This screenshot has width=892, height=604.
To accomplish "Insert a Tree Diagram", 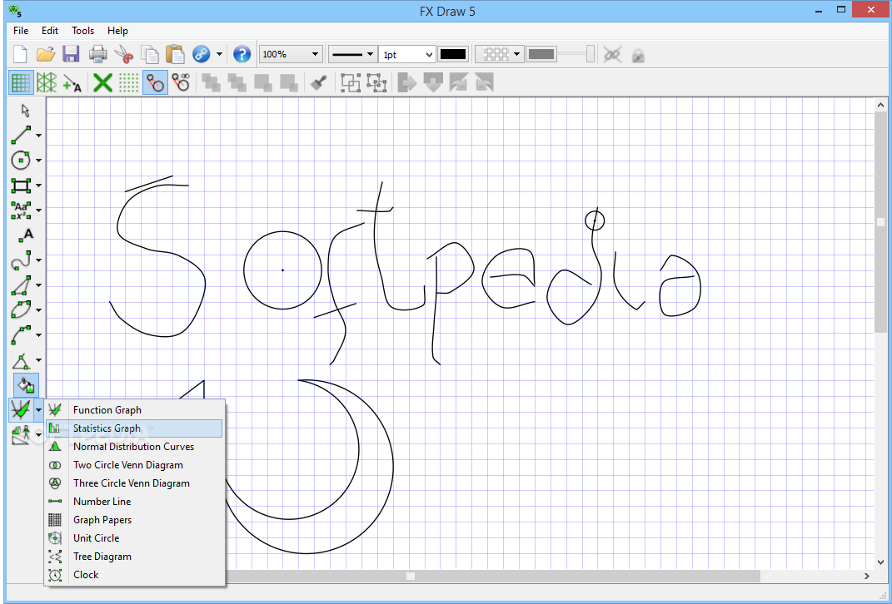I will click(x=134, y=557).
